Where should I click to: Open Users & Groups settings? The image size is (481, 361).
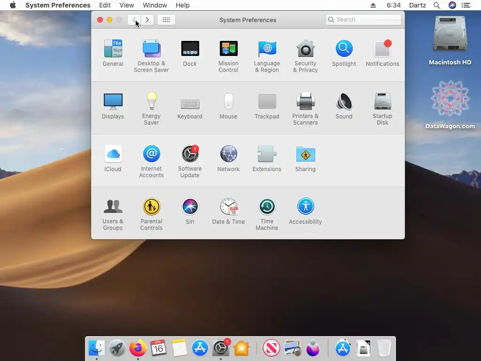coord(113,214)
